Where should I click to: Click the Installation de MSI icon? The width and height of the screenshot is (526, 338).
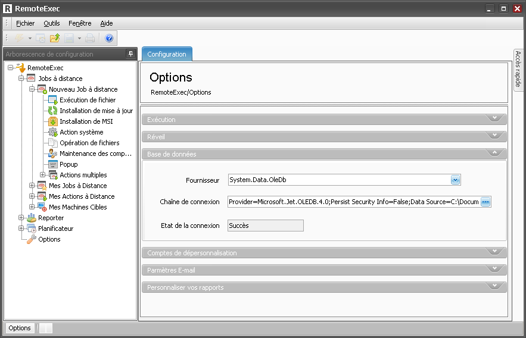coord(52,121)
